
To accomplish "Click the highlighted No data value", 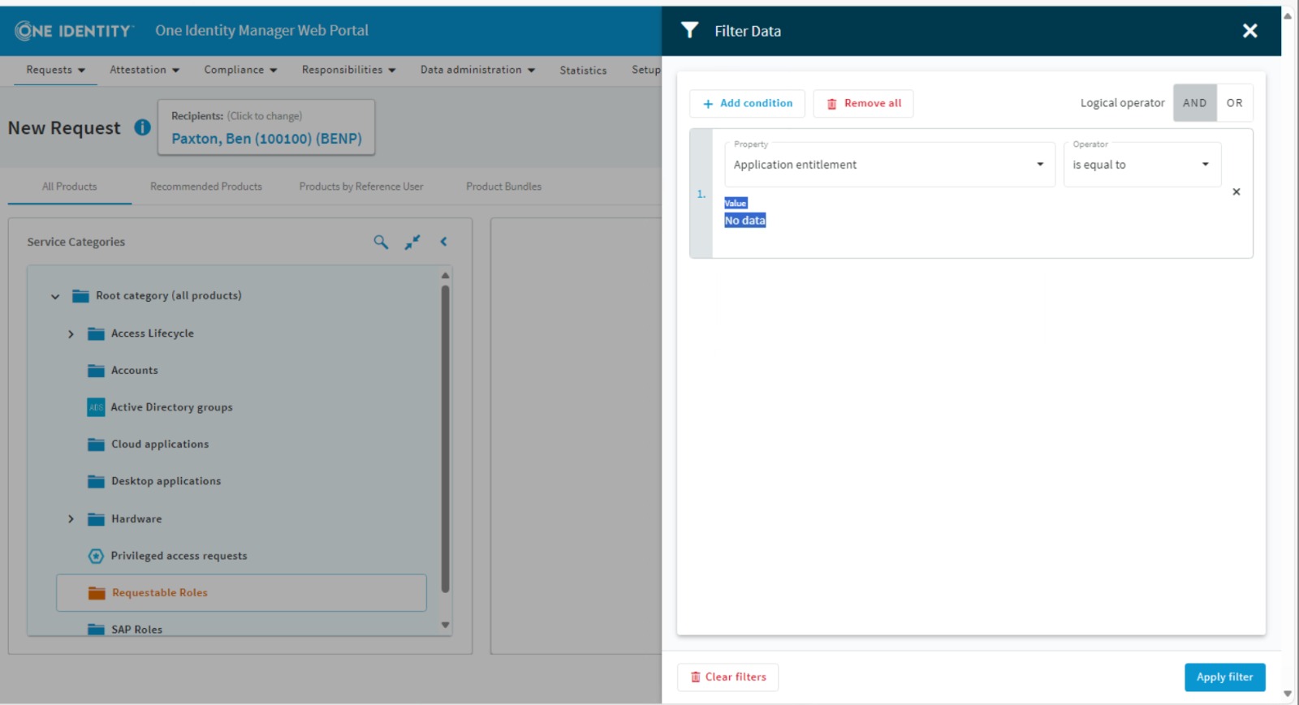I will click(x=744, y=221).
